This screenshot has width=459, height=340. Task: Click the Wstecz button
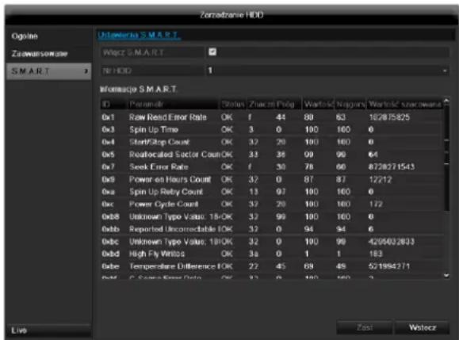(422, 327)
